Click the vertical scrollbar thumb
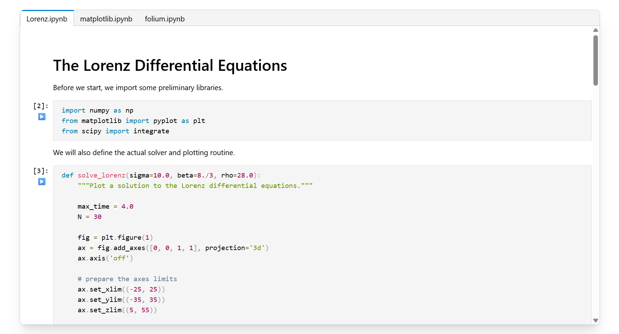Viewport: 619px width, 334px height. point(596,60)
